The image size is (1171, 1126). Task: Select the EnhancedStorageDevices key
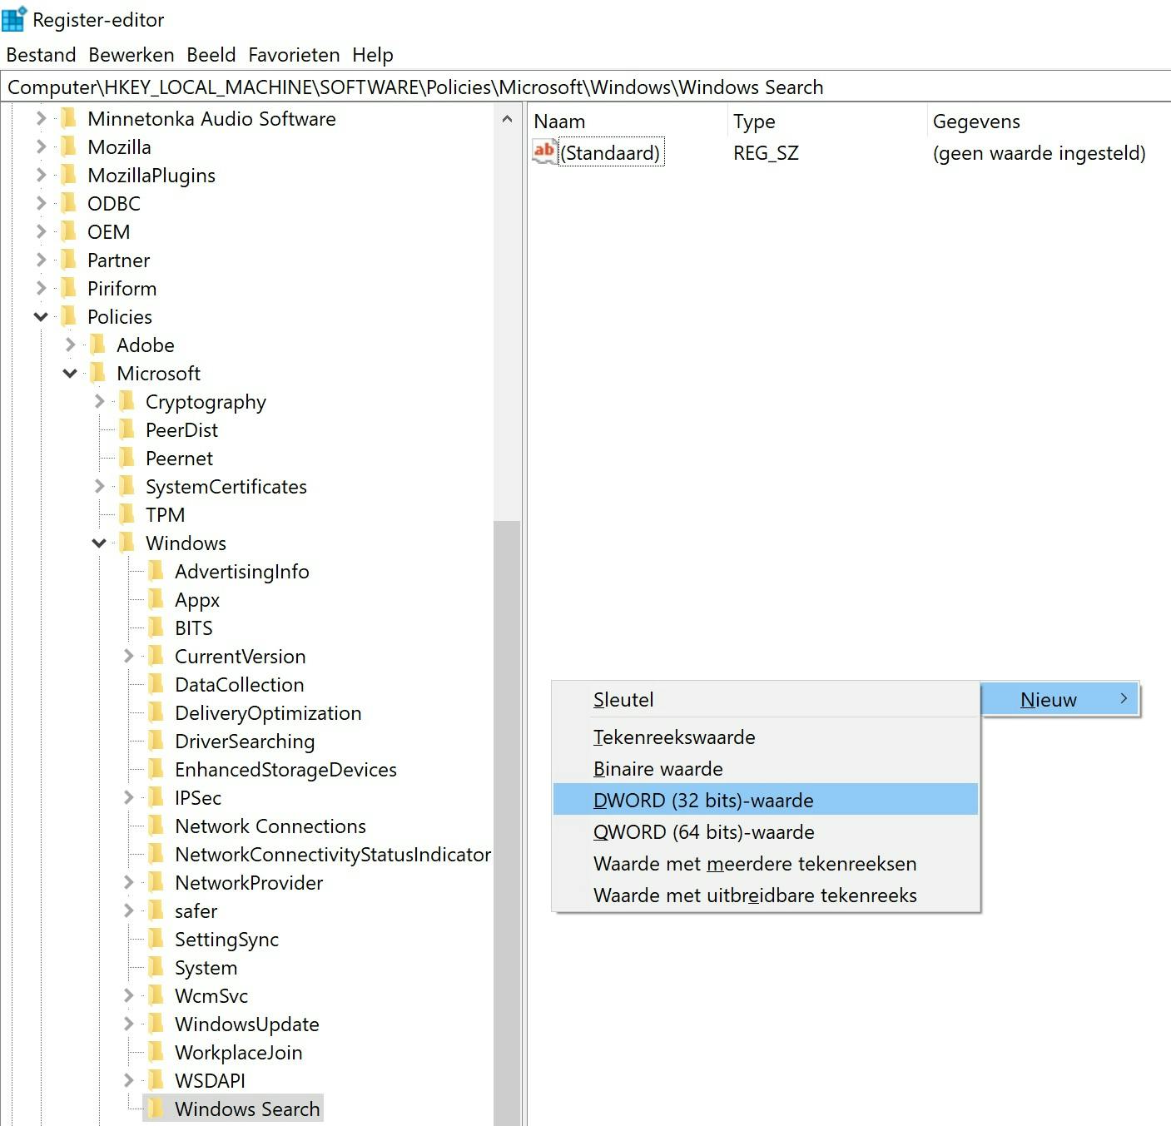285,769
